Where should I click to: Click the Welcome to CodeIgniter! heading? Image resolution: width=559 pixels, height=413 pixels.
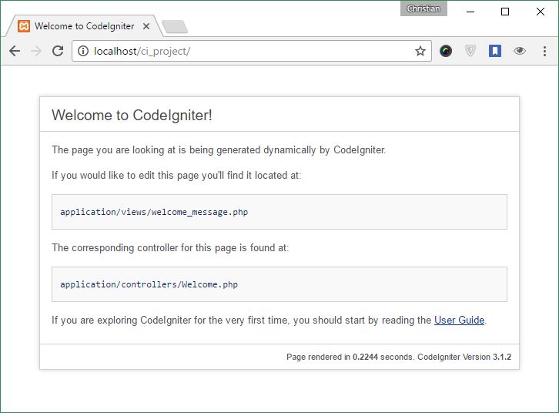tap(132, 116)
